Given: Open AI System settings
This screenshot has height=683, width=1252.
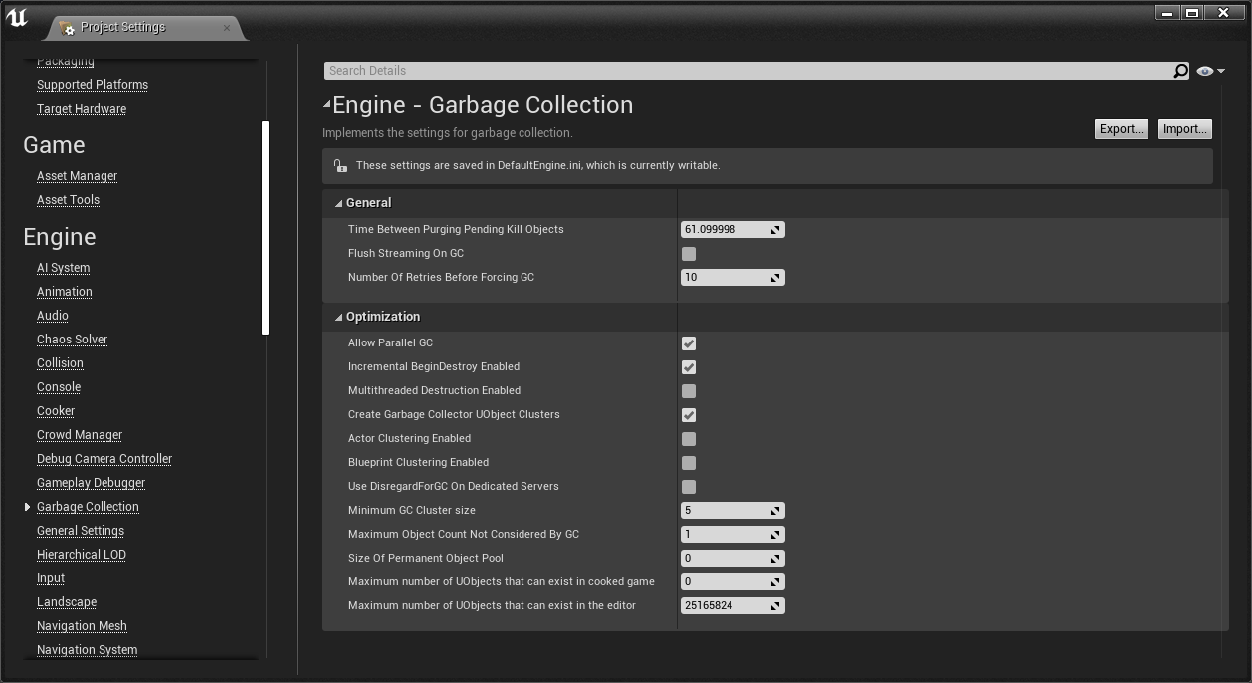Looking at the screenshot, I should tap(63, 268).
